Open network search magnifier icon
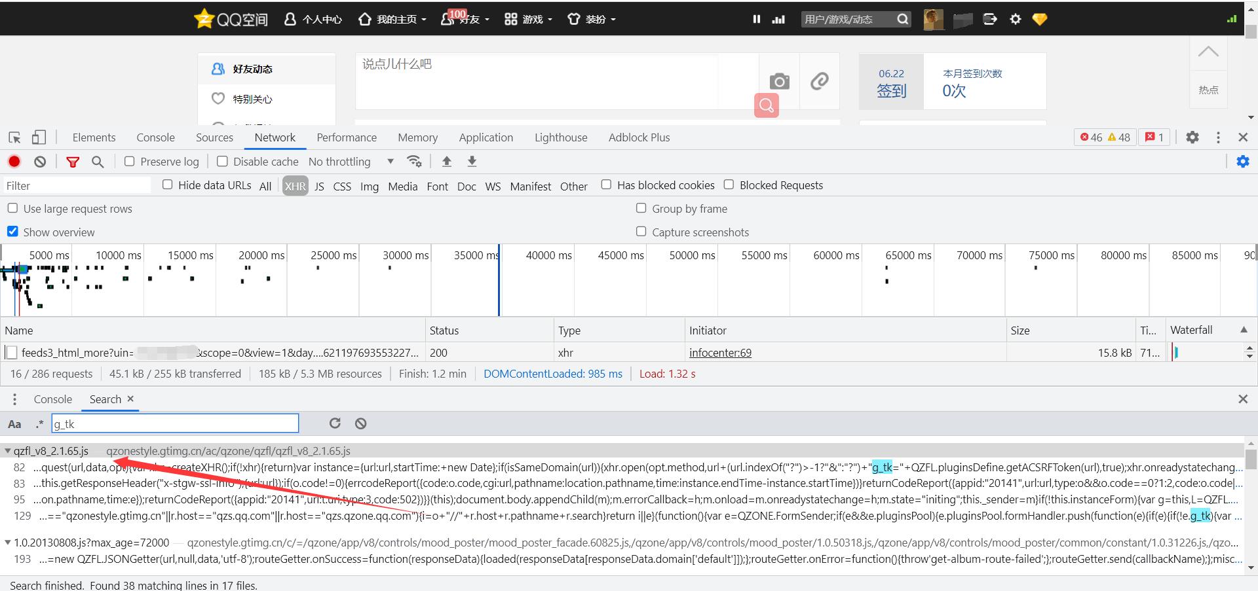The width and height of the screenshot is (1258, 591). (x=98, y=162)
